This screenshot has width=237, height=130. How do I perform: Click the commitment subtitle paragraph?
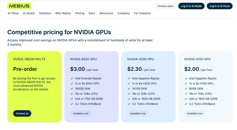(x=80, y=42)
